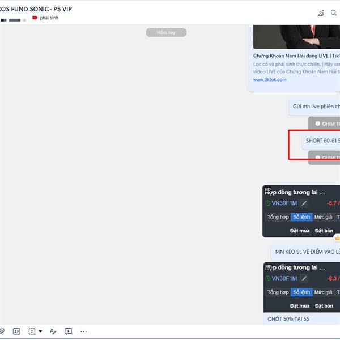
Task: Open the search messages magnifier icon
Action: [x=334, y=13]
